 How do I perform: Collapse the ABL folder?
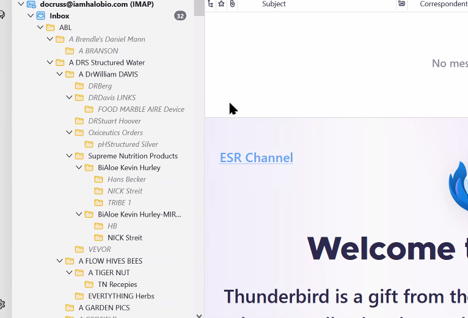[x=40, y=27]
